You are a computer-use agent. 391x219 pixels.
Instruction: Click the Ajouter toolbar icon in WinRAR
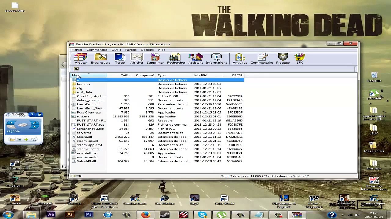pyautogui.click(x=81, y=58)
